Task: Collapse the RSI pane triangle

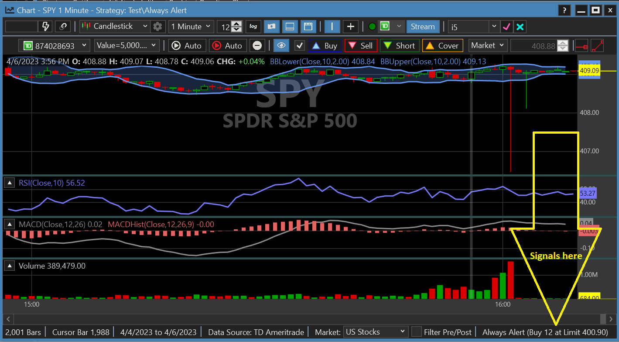Action: point(9,183)
